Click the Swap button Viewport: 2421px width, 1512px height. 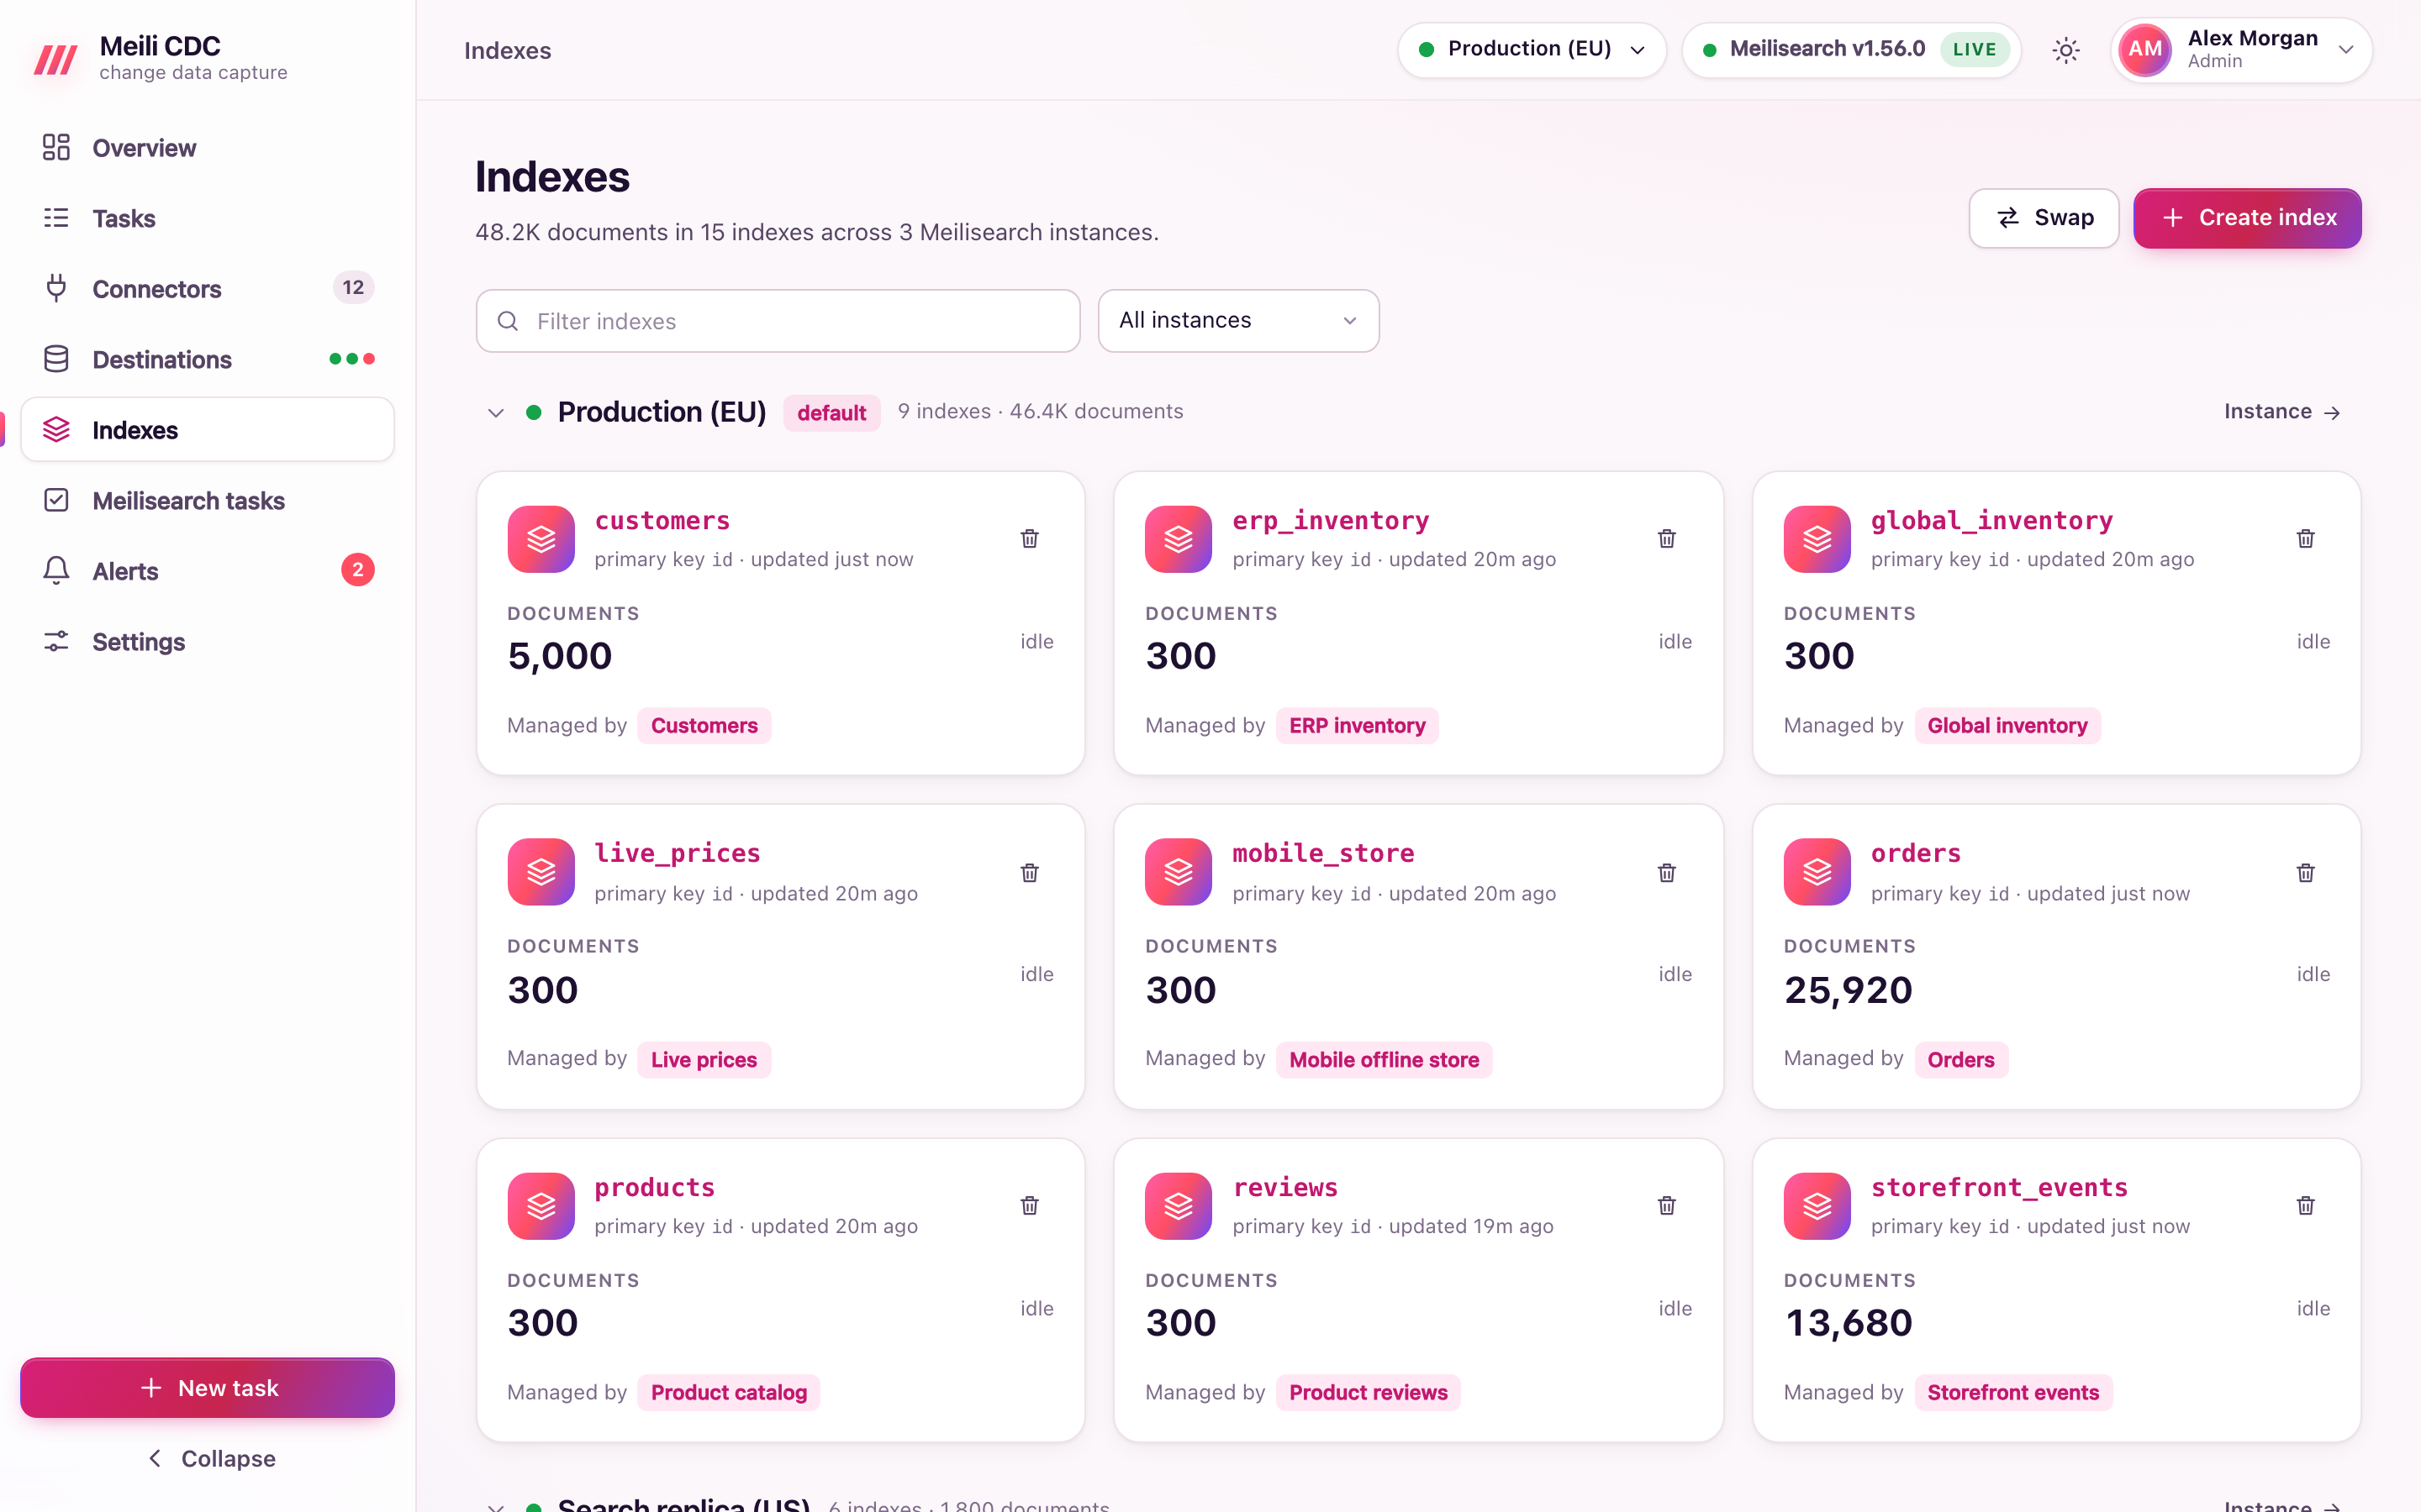click(x=2044, y=218)
